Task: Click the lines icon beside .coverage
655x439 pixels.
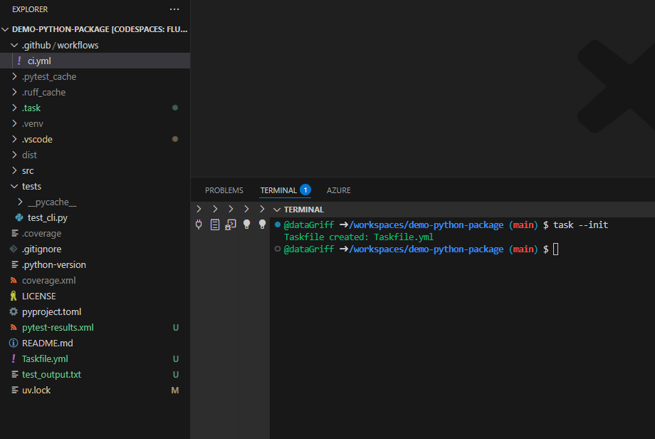Action: coord(15,233)
